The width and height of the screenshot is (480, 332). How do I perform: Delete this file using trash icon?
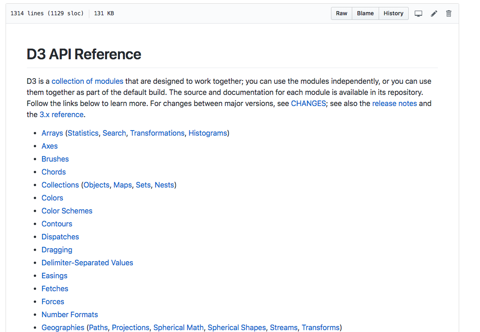tap(449, 13)
